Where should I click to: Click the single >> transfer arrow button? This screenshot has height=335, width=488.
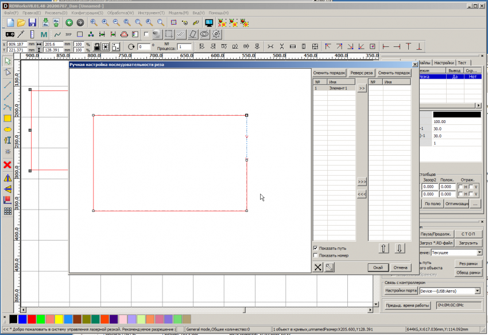[x=362, y=89]
